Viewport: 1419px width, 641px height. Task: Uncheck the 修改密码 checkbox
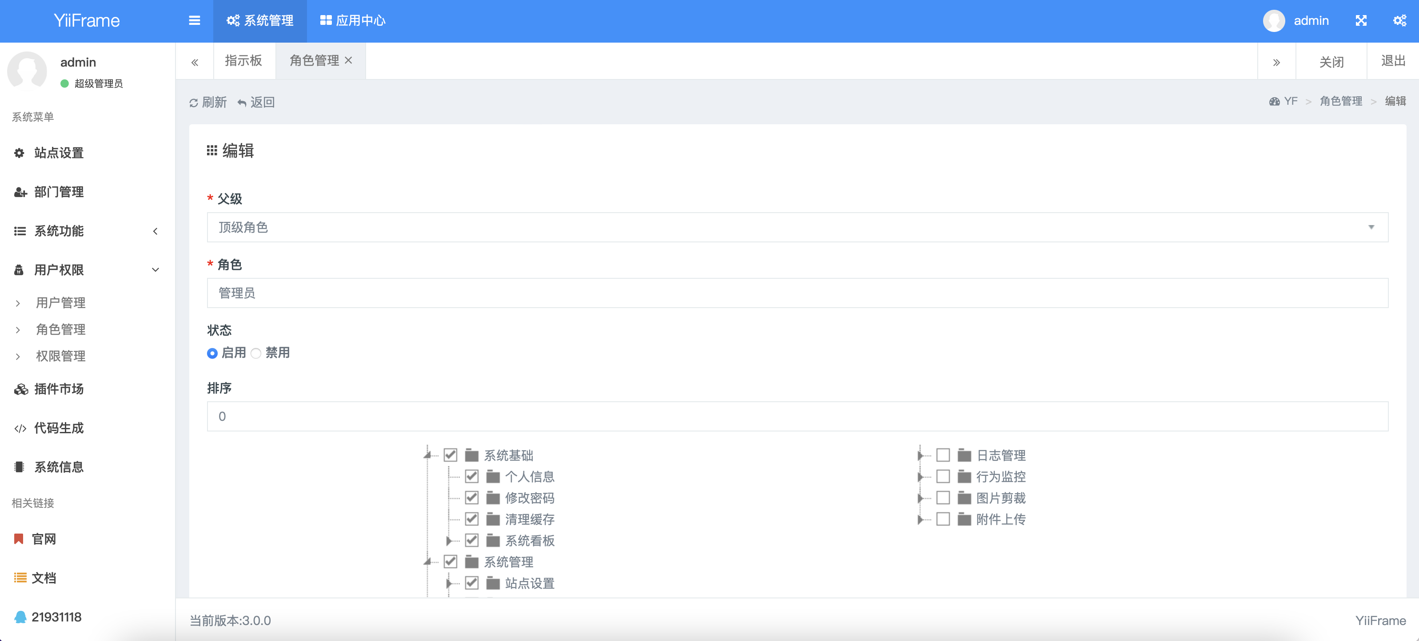[x=471, y=497]
